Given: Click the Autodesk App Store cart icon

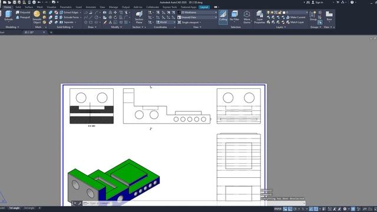Looking at the screenshot, I should coord(338,2).
